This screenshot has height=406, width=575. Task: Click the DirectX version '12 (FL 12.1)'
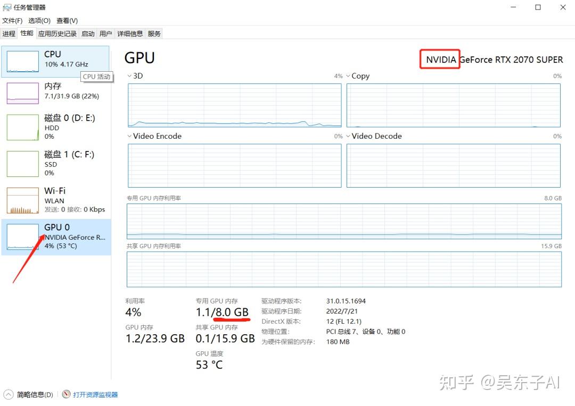(343, 322)
